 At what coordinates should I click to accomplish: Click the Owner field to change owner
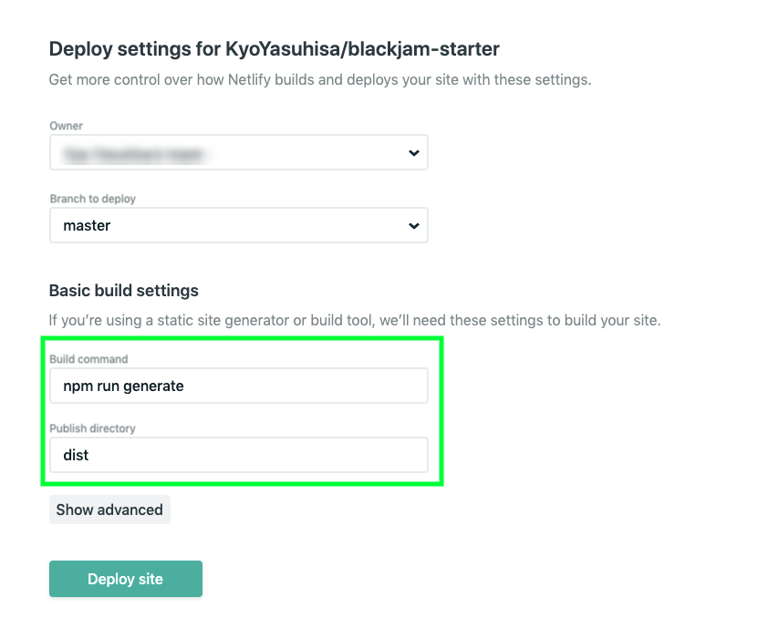[x=237, y=152]
